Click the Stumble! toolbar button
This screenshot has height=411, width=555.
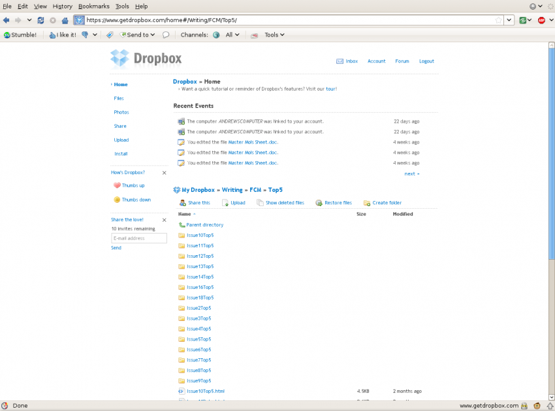(x=20, y=35)
